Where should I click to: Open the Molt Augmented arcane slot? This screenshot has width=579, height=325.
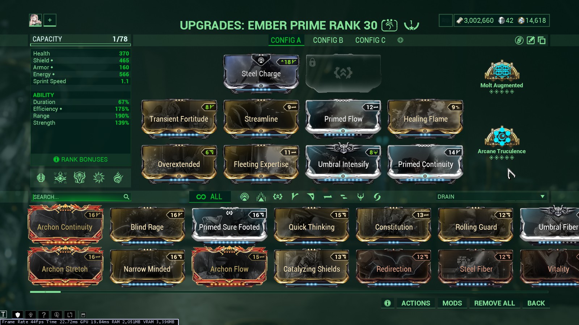(502, 76)
